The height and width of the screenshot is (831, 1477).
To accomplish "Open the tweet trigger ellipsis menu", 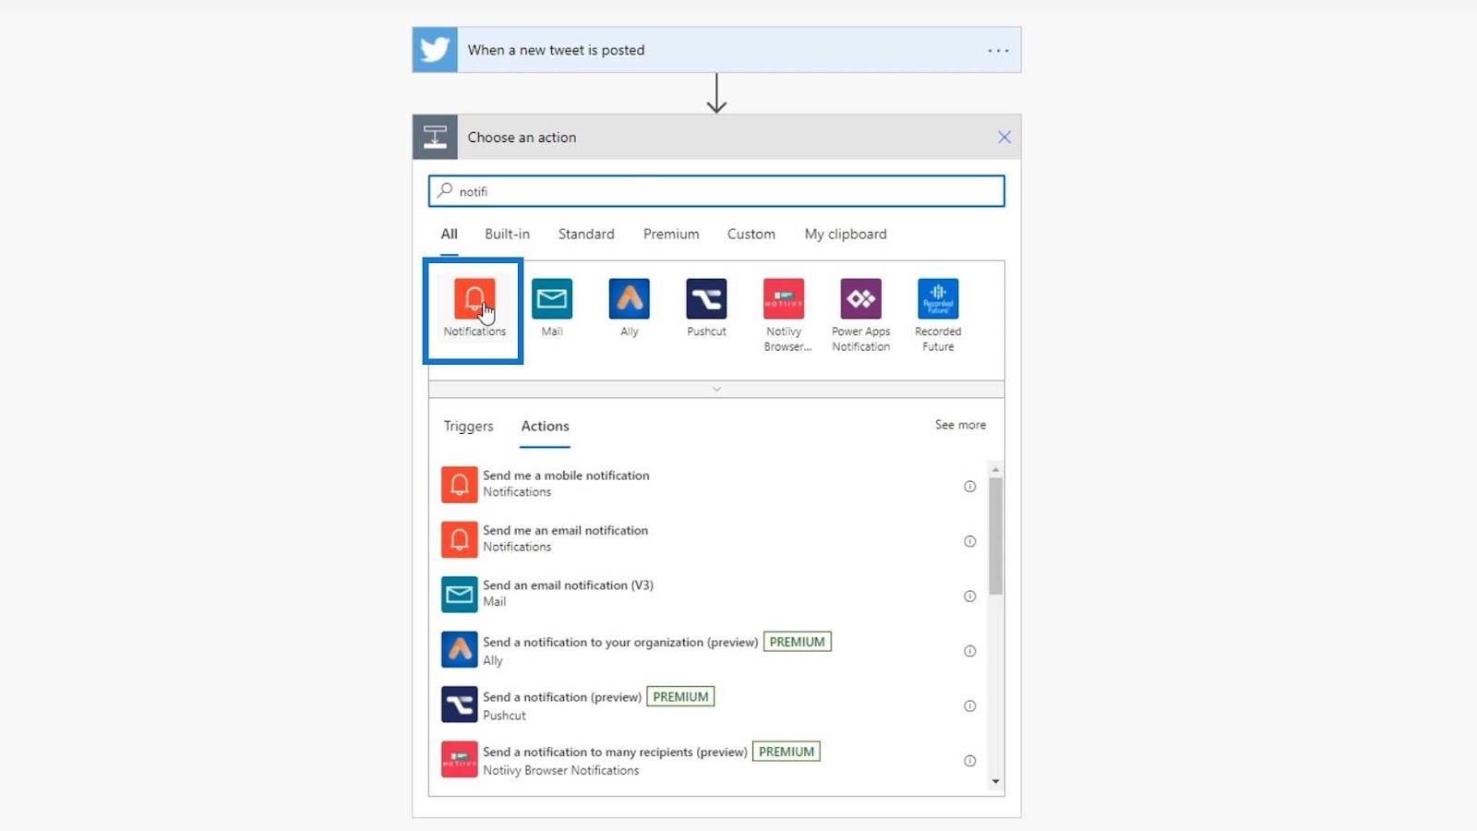I will [x=998, y=51].
